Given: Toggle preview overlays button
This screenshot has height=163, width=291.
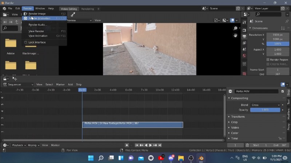Looking at the screenshot, I should (232, 20).
